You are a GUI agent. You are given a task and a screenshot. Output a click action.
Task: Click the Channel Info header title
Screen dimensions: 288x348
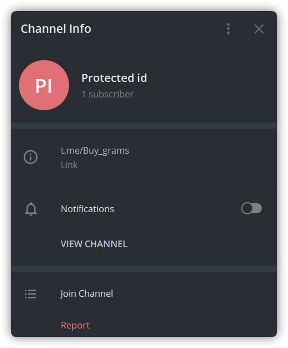pyautogui.click(x=56, y=29)
